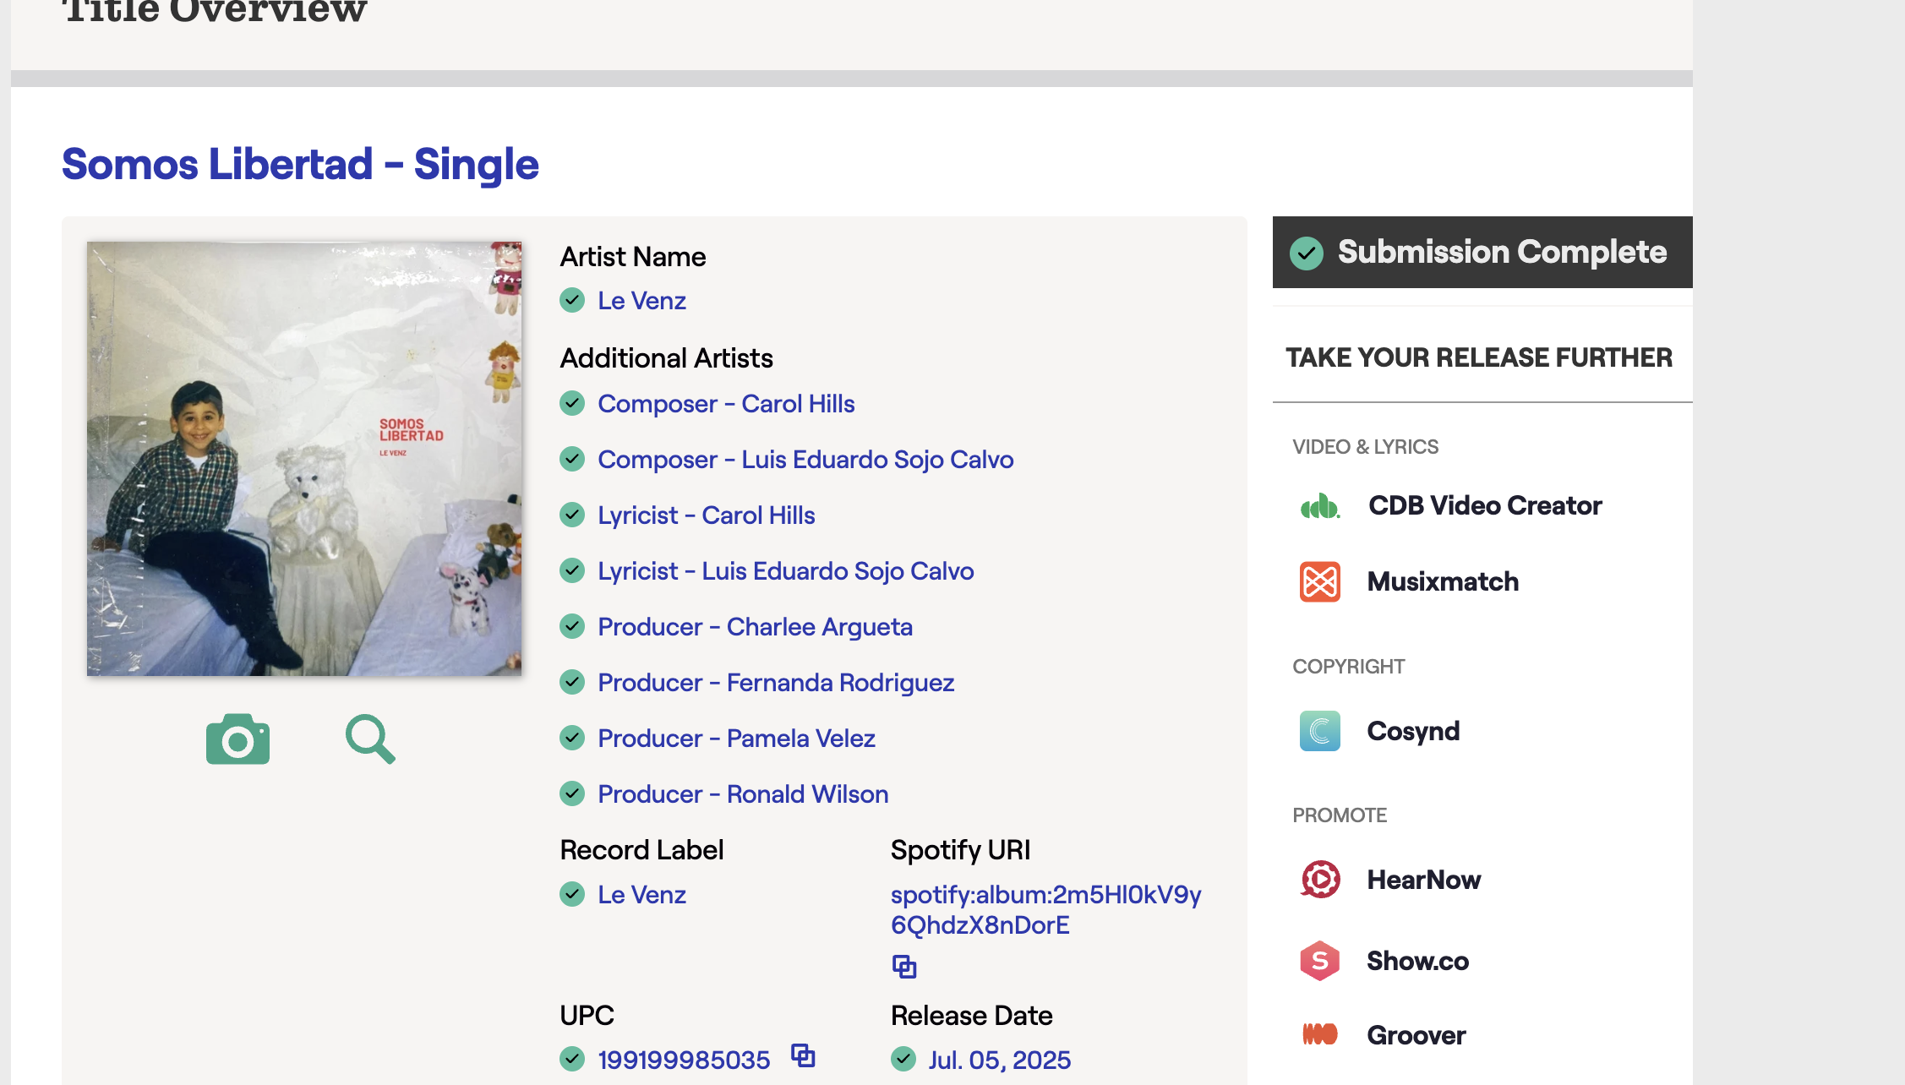Click the check icon beside Record Label Le Venz

pyautogui.click(x=572, y=894)
